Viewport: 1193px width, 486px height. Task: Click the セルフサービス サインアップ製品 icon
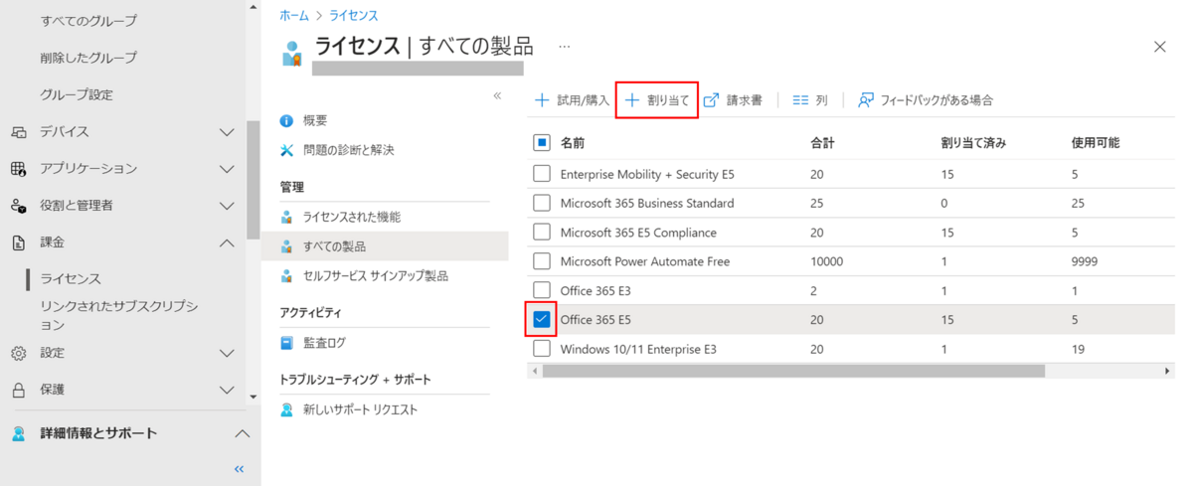tap(287, 275)
